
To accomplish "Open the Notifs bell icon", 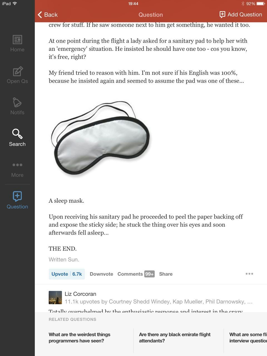I will pos(17,102).
